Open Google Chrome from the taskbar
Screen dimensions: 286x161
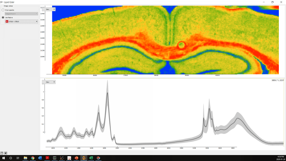coord(33,158)
